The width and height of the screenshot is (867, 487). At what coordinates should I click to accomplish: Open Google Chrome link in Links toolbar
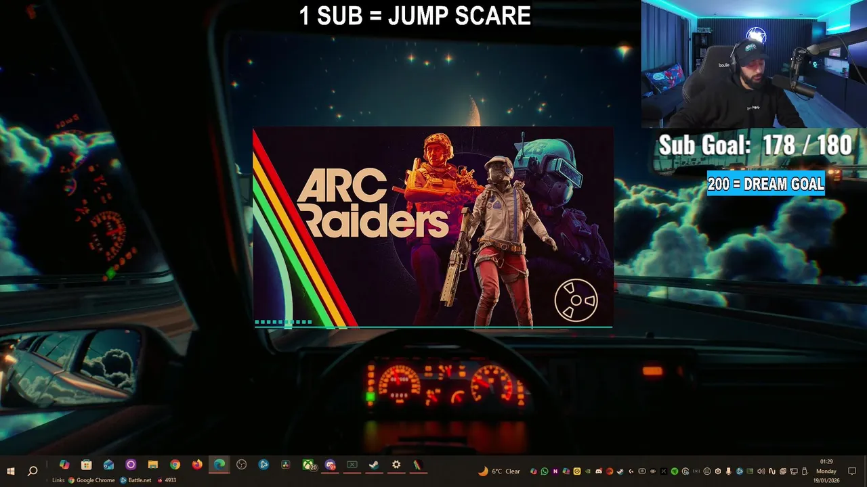coord(92,480)
